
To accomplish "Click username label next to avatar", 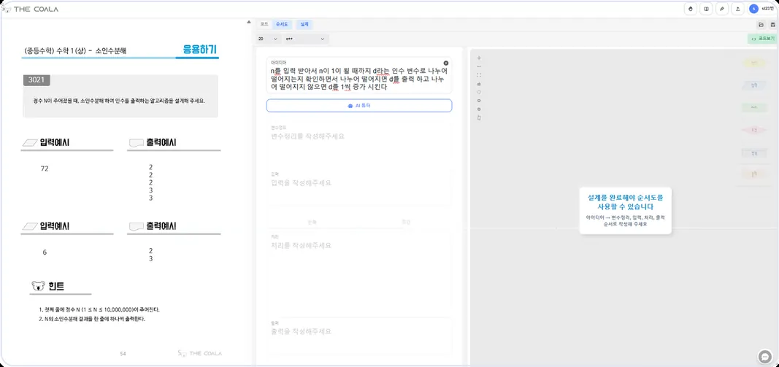I will (x=768, y=9).
